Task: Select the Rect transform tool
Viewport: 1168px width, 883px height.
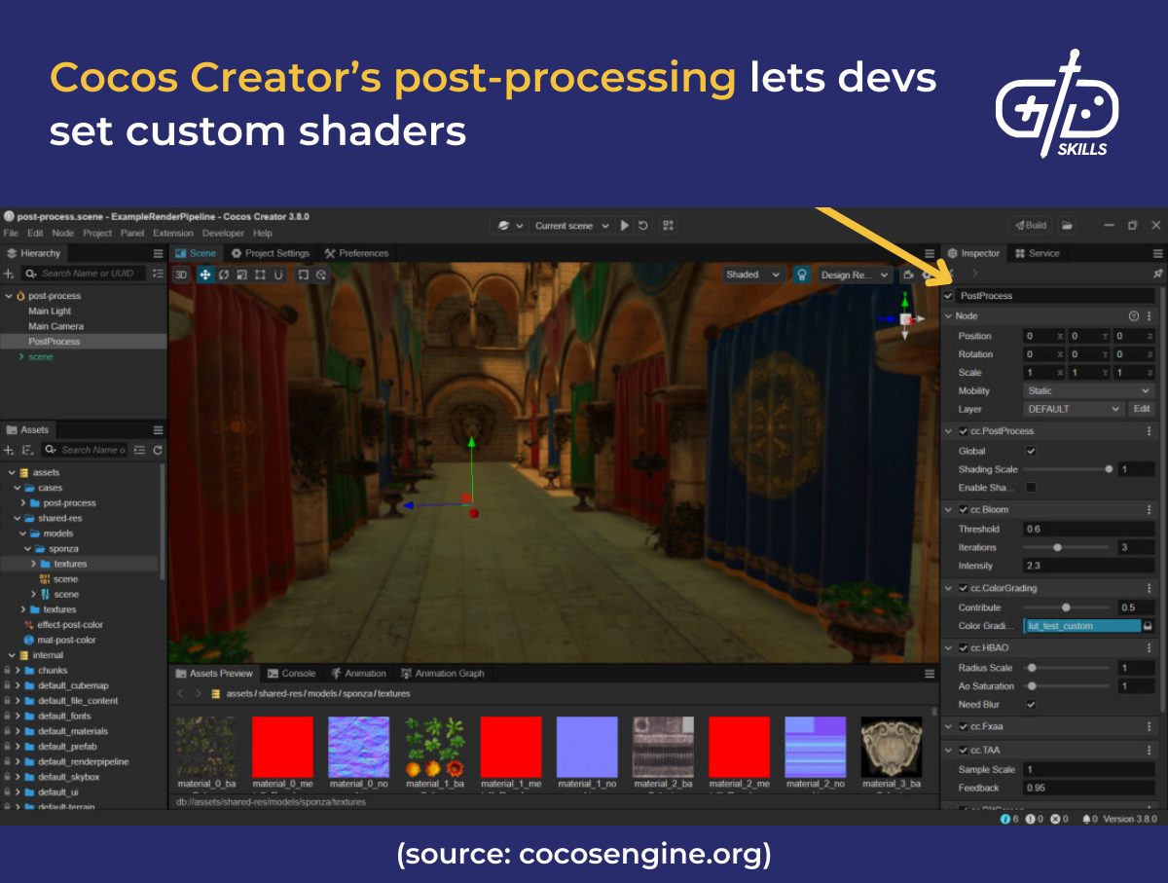Action: click(x=259, y=274)
